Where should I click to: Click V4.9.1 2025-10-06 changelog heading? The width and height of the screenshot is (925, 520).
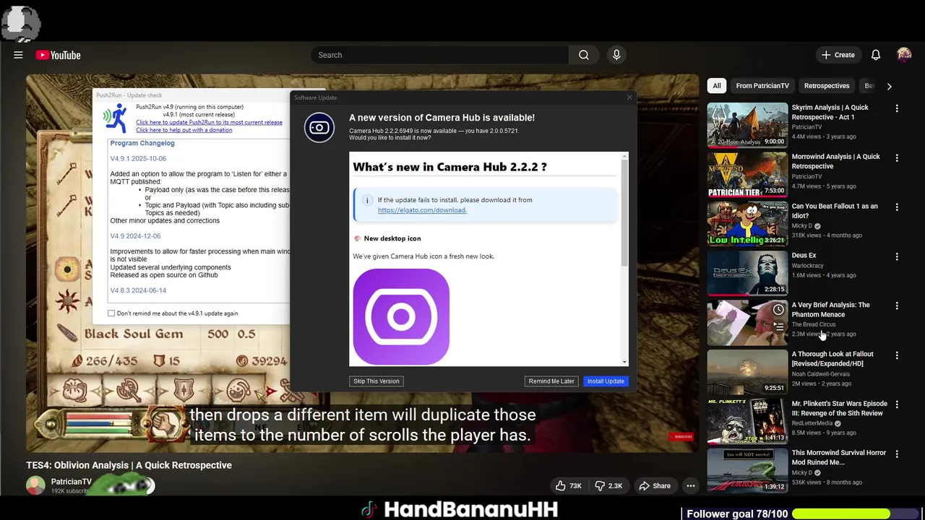138,159
